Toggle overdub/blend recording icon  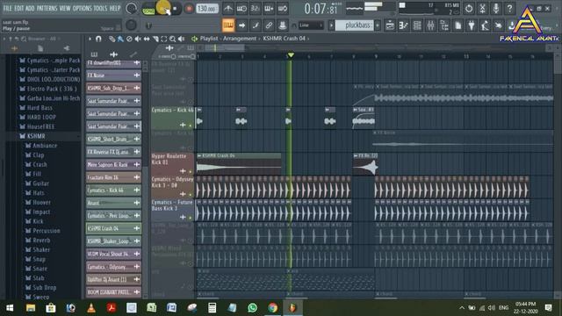coord(269,8)
